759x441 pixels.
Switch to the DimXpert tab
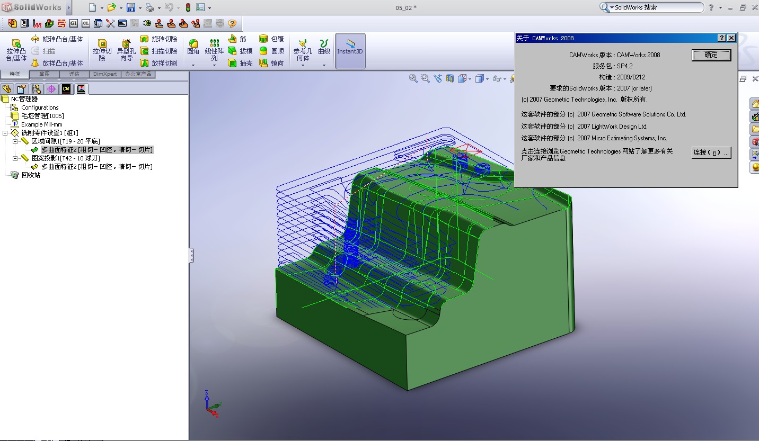(105, 74)
